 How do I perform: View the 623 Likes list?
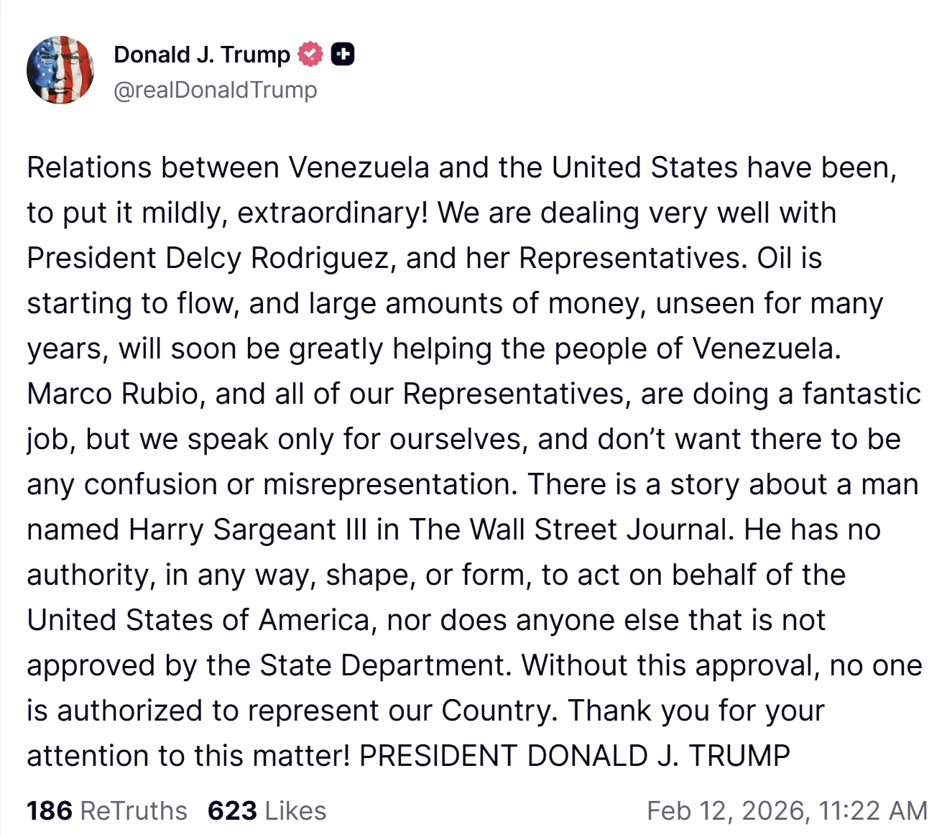(267, 810)
